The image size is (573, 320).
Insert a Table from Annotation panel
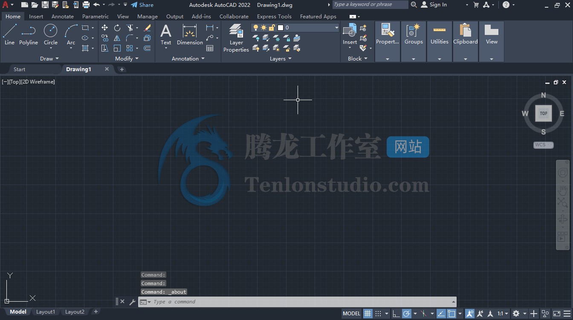pyautogui.click(x=210, y=48)
